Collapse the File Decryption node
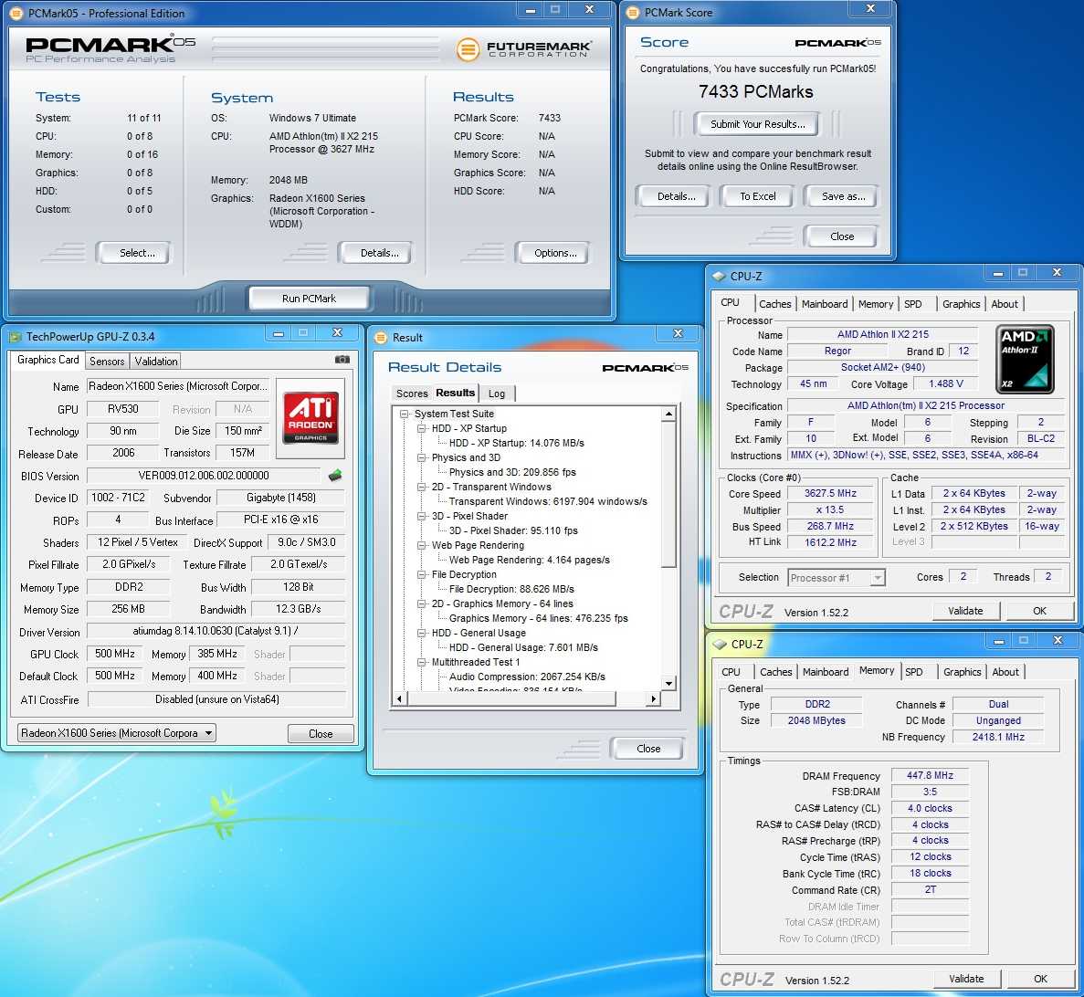The width and height of the screenshot is (1084, 997). tap(421, 575)
